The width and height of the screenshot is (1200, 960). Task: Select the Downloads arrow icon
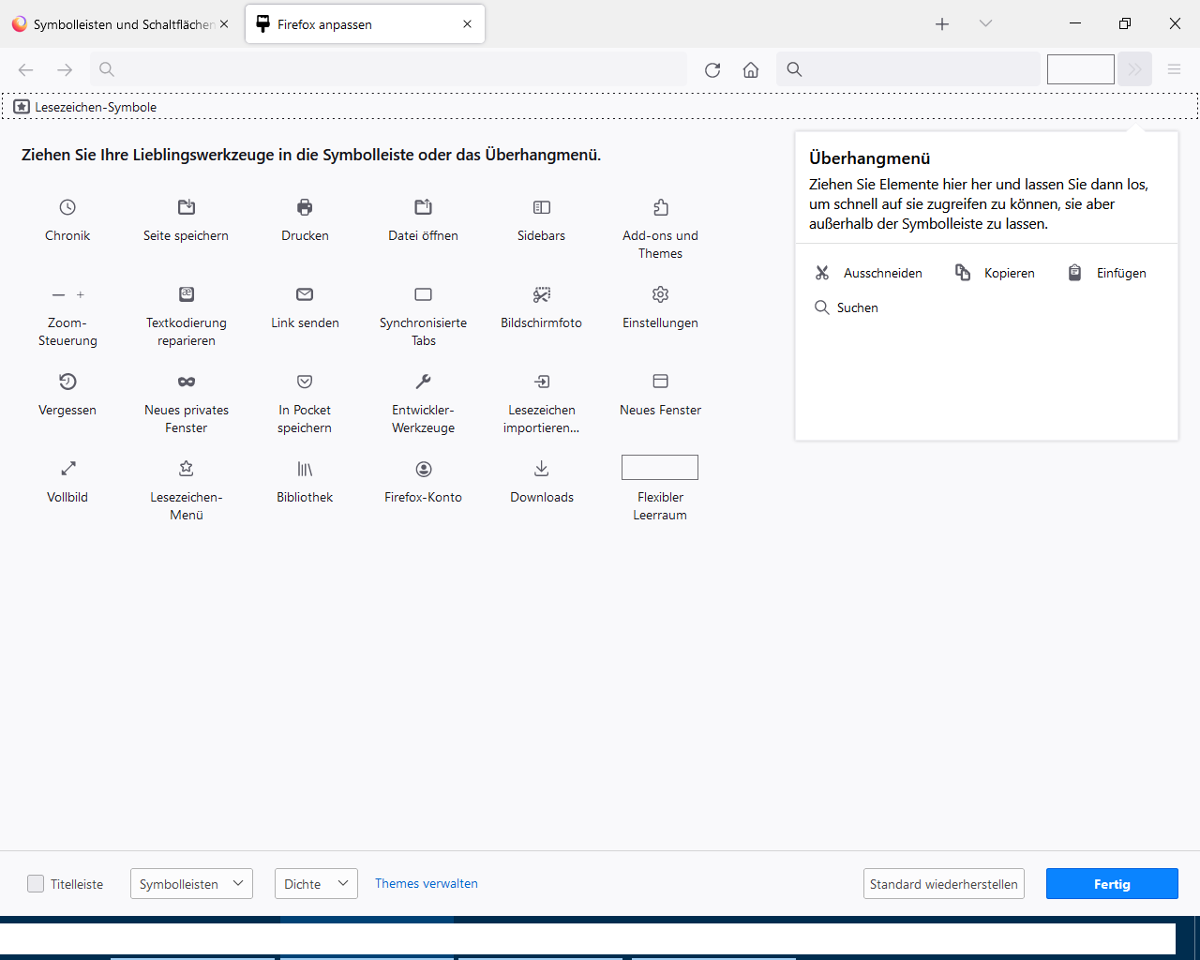tap(542, 469)
